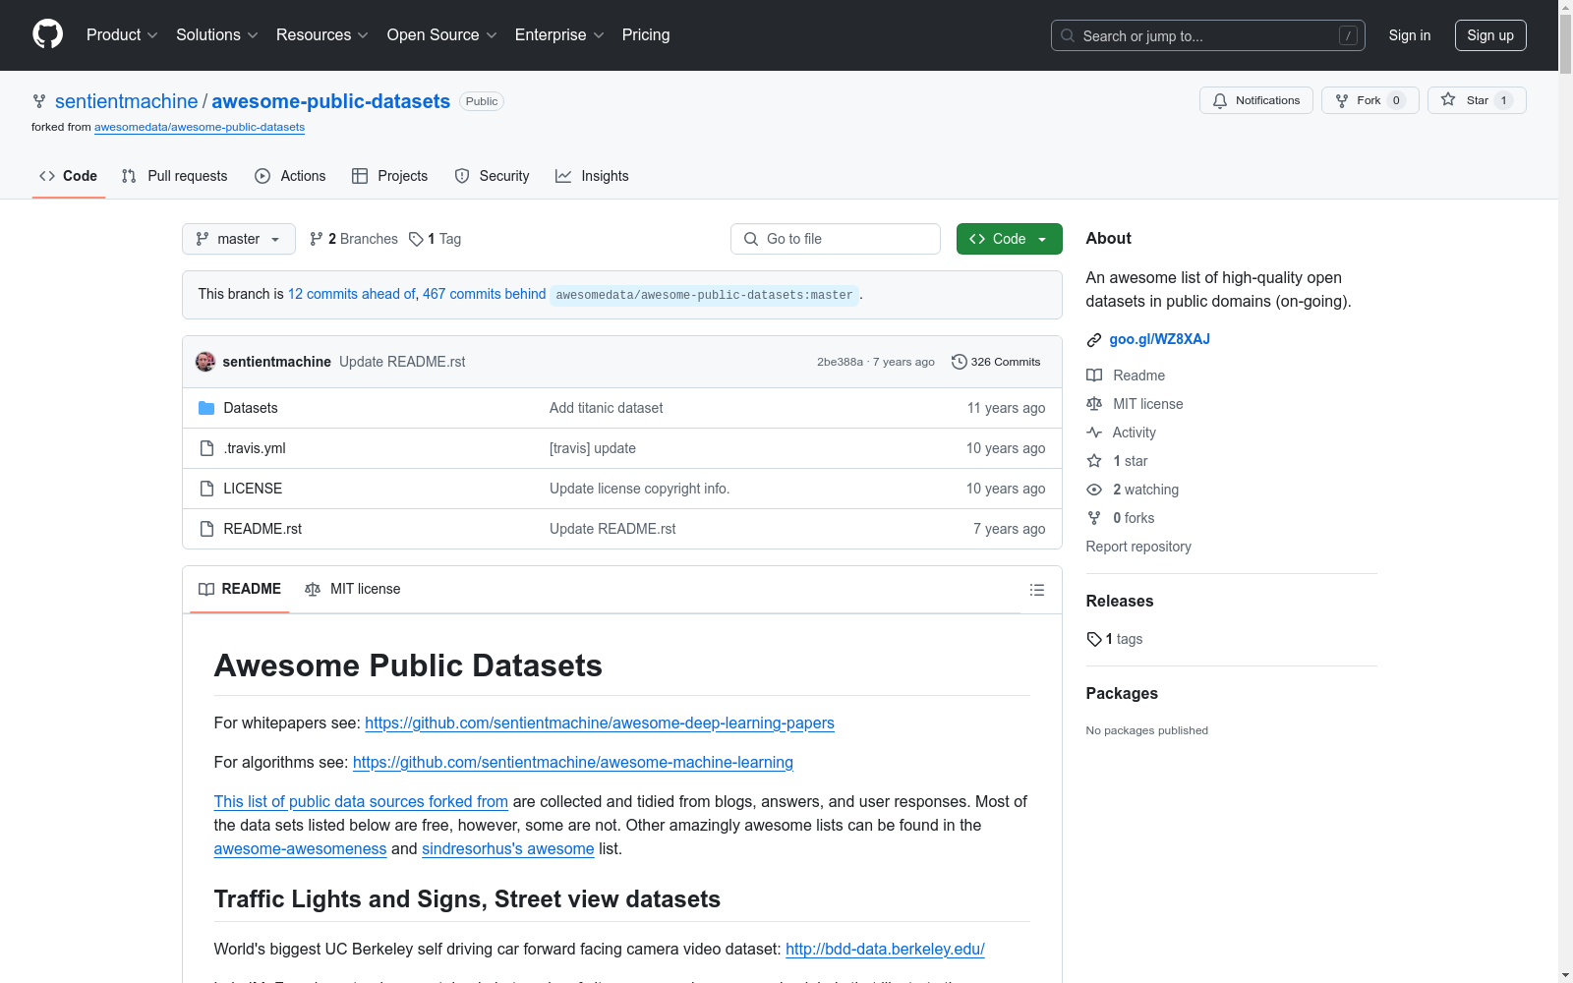This screenshot has height=983, width=1573.
Task: Open the latest commit message Update README.rst
Action: (x=402, y=362)
